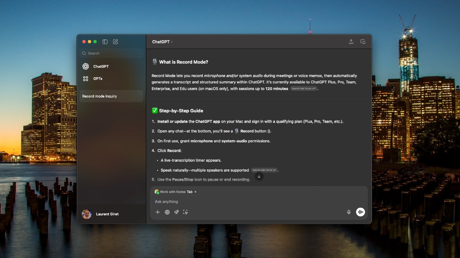
Task: Select the telescope deep research icon
Action: [176, 212]
